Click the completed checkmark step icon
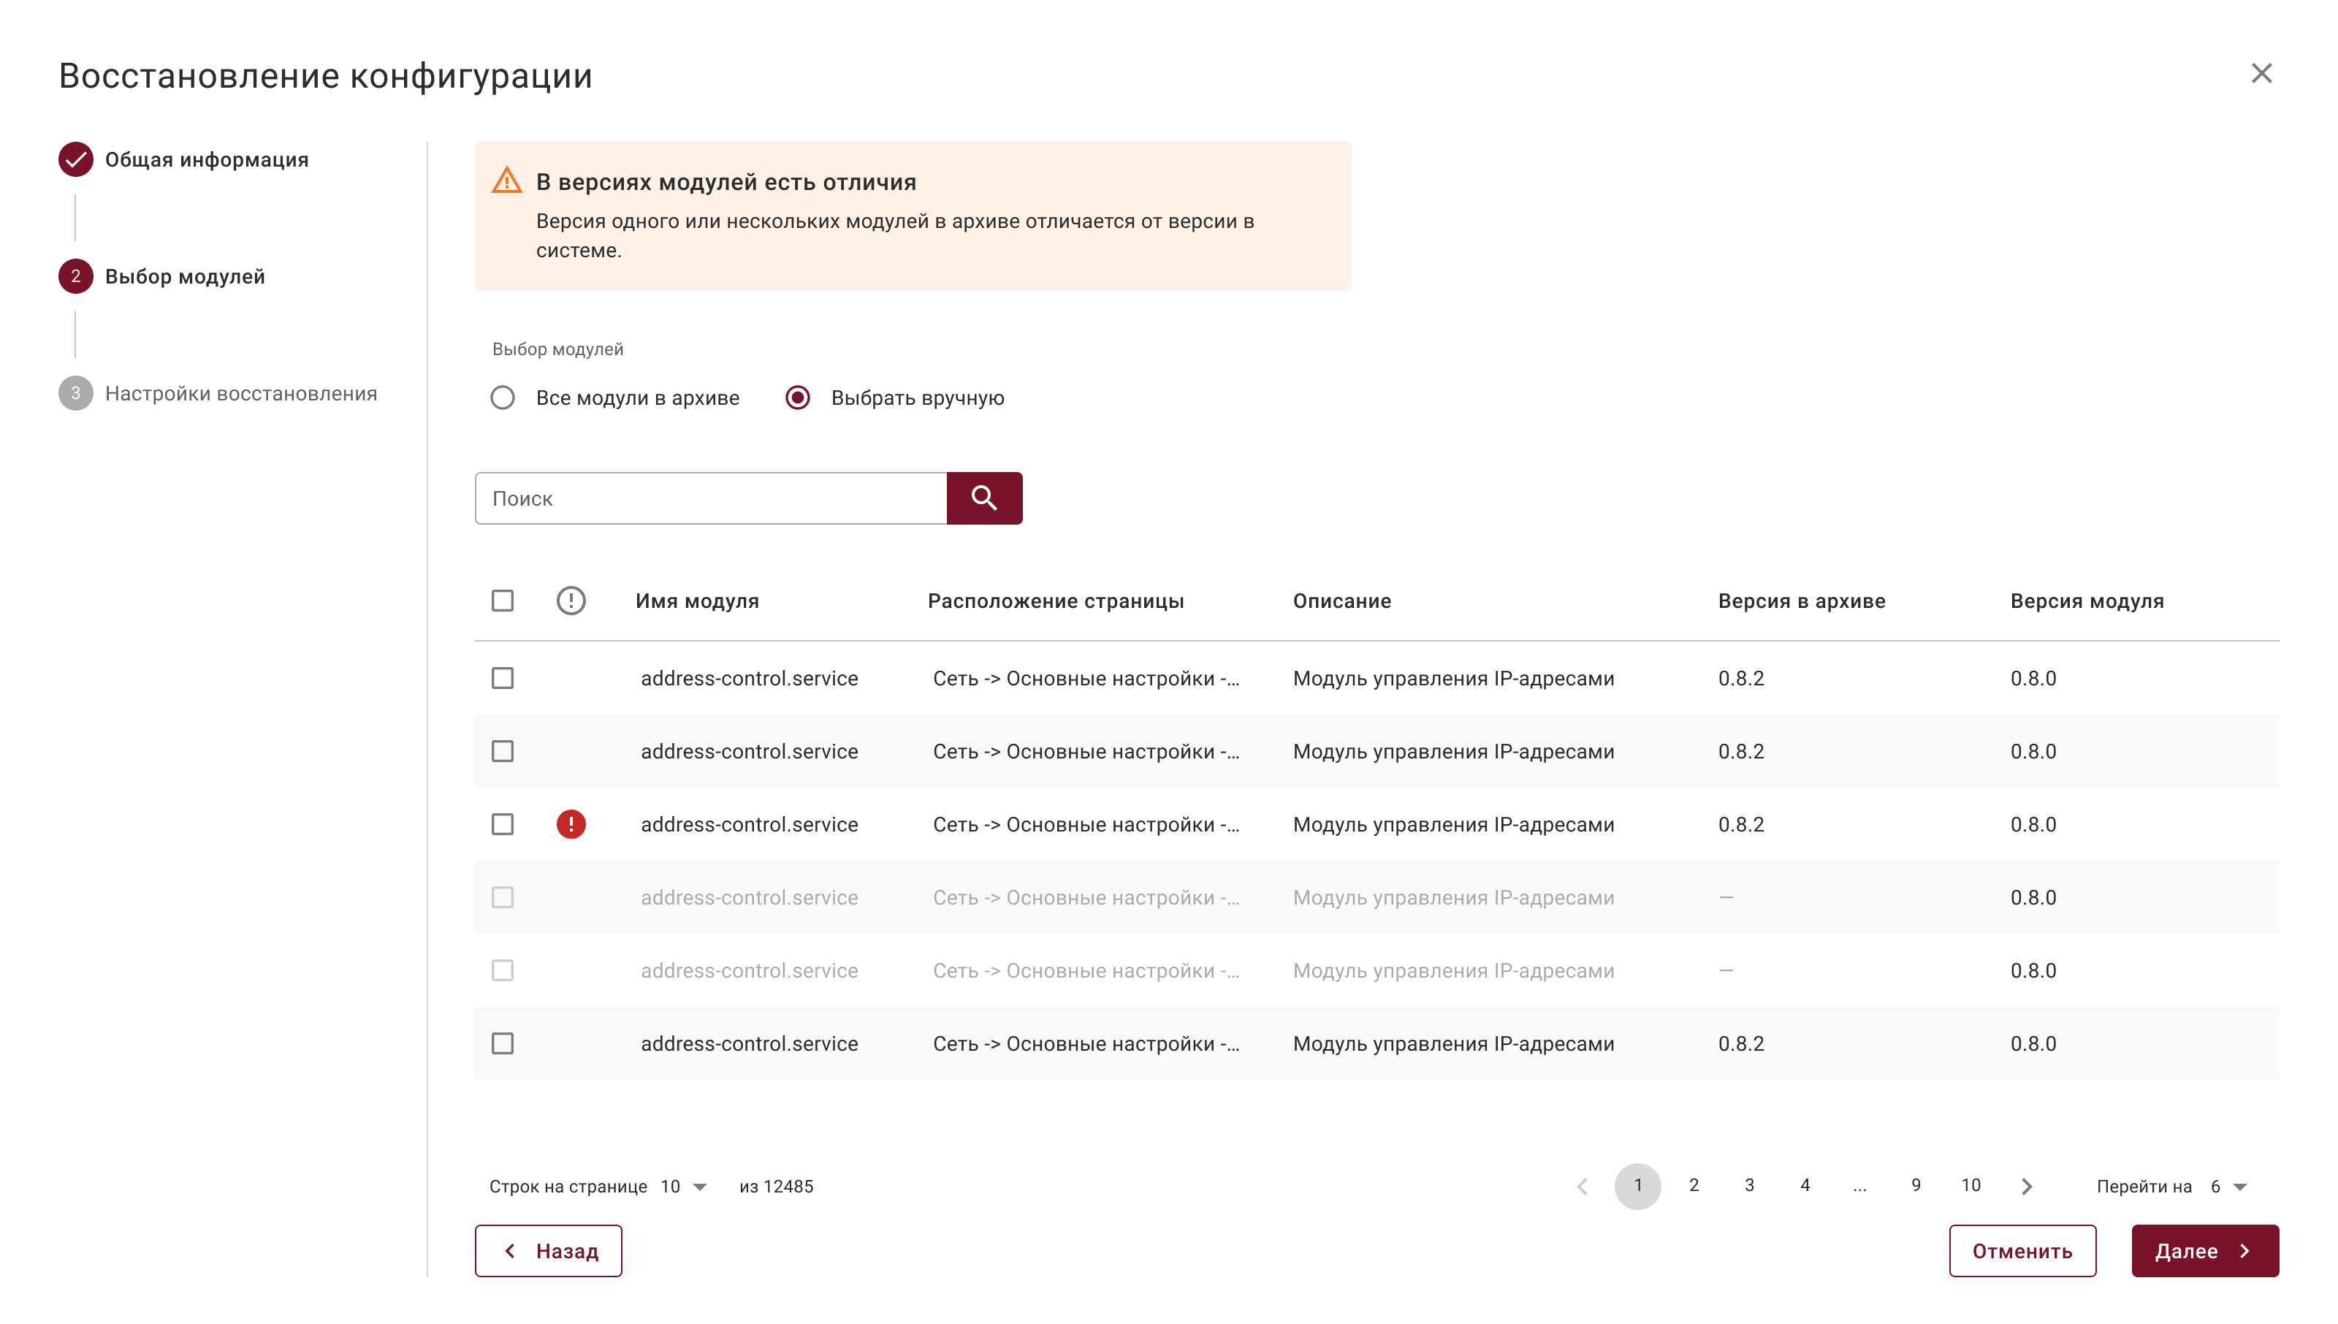The image size is (2338, 1324). click(75, 159)
